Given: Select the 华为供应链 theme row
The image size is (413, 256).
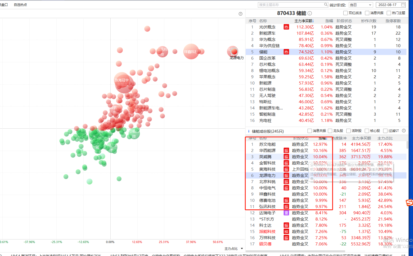Looking at the screenshot, I should [x=326, y=46].
